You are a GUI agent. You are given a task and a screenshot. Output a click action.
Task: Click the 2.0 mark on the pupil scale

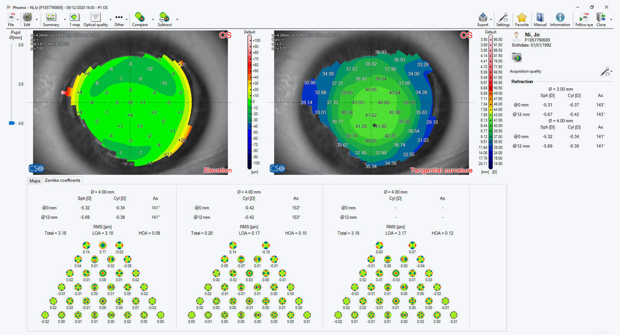tap(21, 45)
